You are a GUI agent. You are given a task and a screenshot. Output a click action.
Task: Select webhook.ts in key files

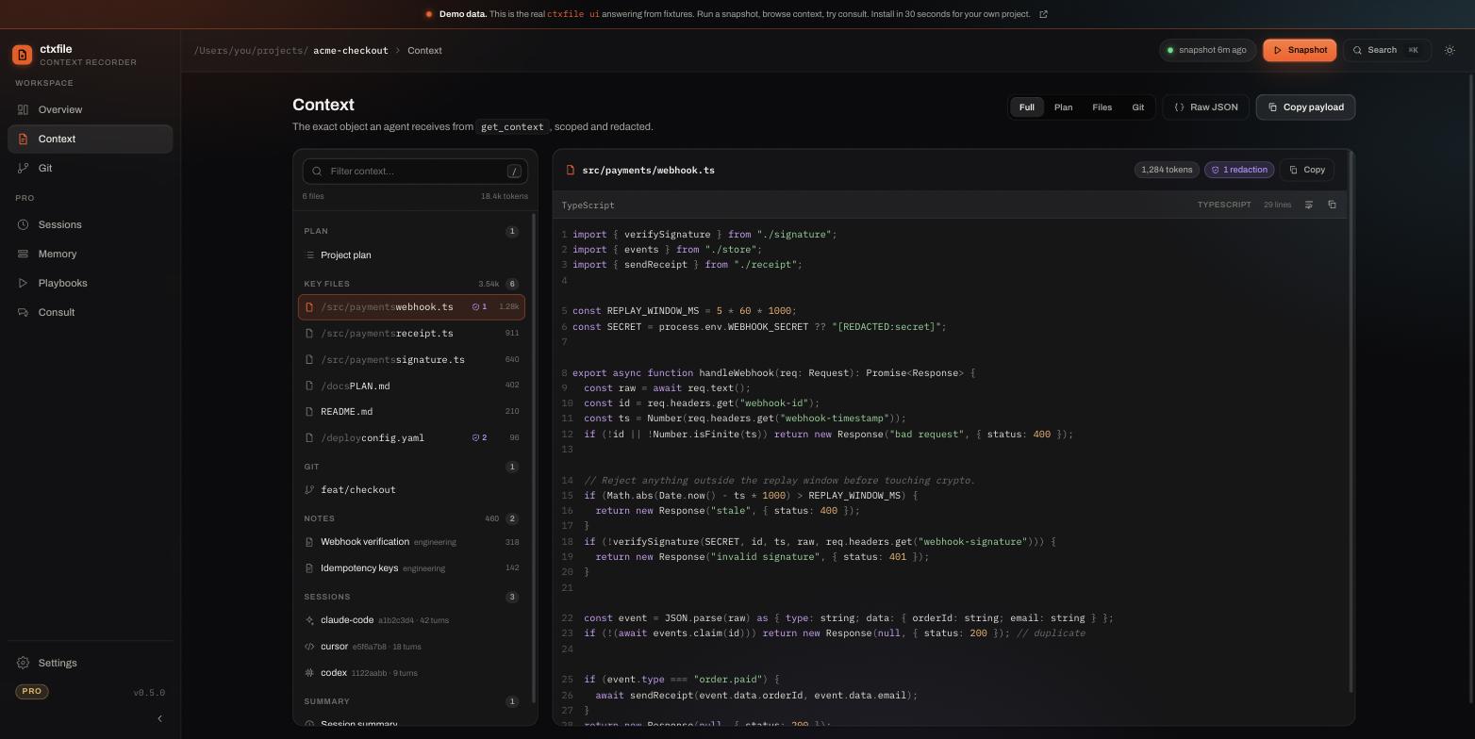pos(411,307)
